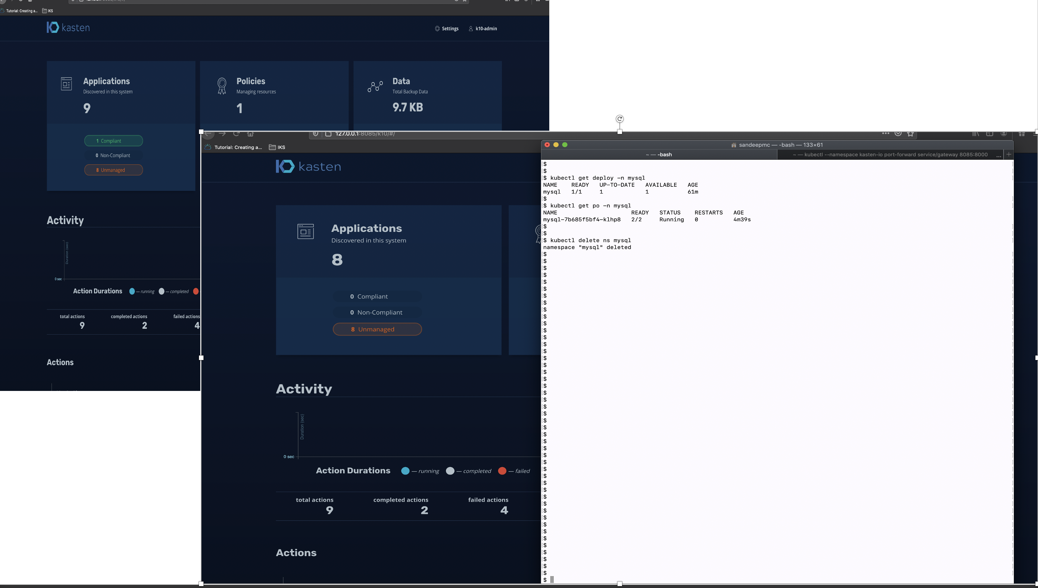Click the Kasten logo in foreground browser
The height and width of the screenshot is (588, 1038).
pos(308,166)
